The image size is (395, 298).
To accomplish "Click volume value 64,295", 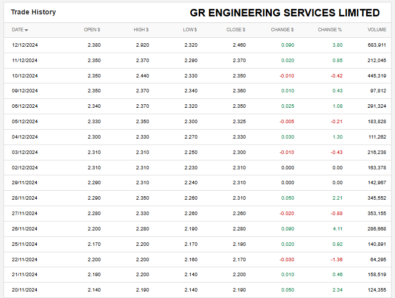I will coord(377,260).
